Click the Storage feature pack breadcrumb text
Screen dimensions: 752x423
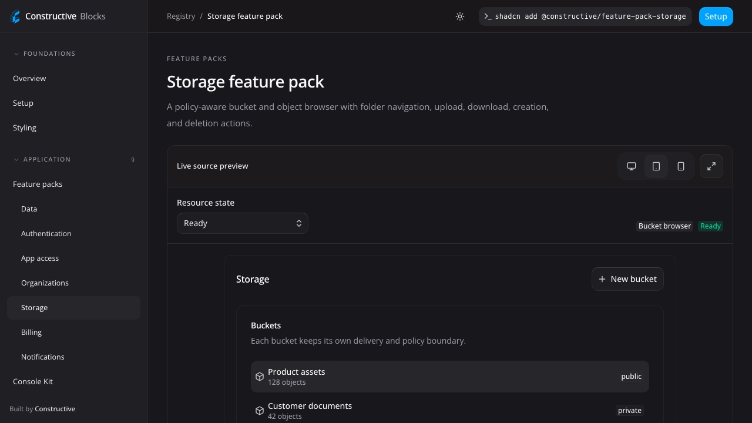coord(245,16)
